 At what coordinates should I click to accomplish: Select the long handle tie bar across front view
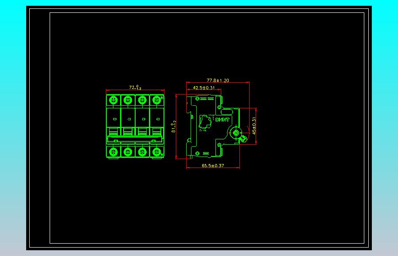pyautogui.click(x=135, y=139)
